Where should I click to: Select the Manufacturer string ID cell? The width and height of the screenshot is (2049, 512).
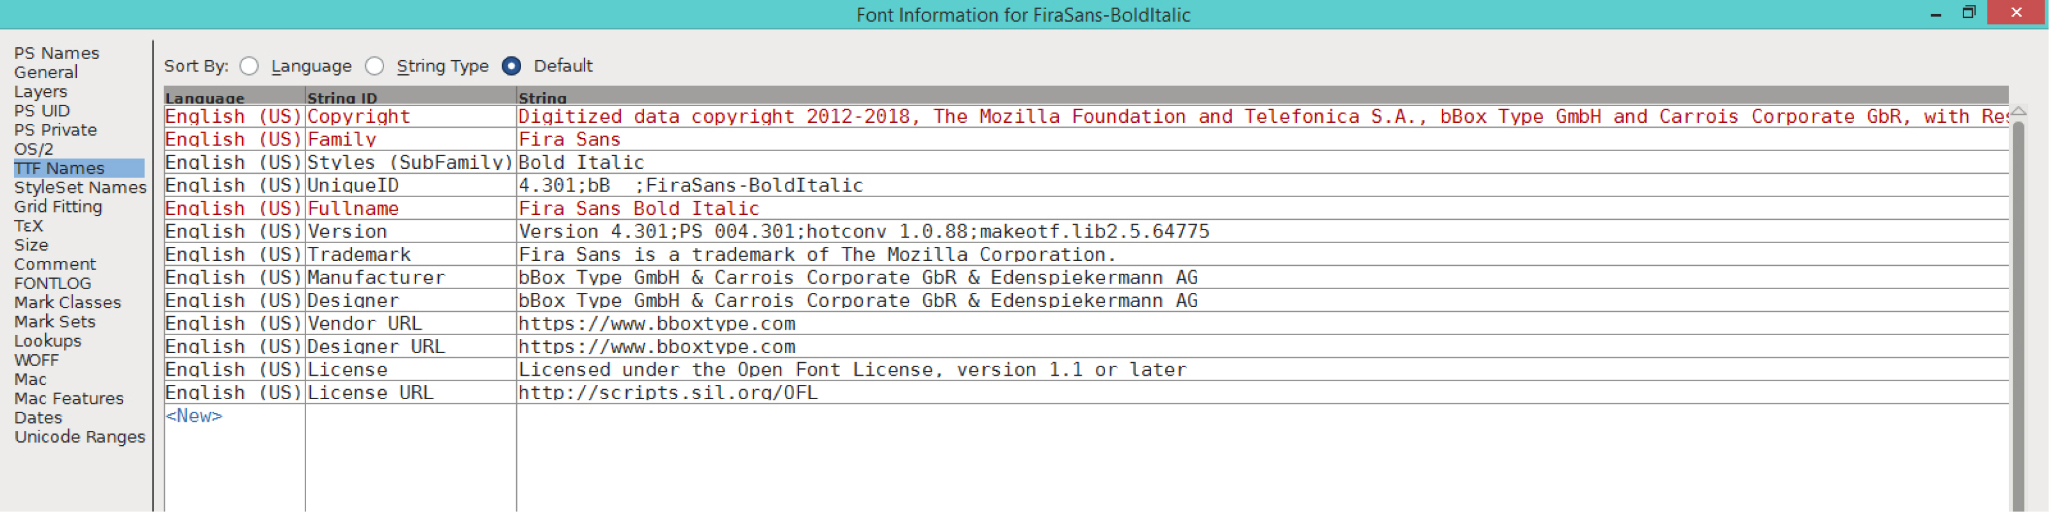(411, 277)
